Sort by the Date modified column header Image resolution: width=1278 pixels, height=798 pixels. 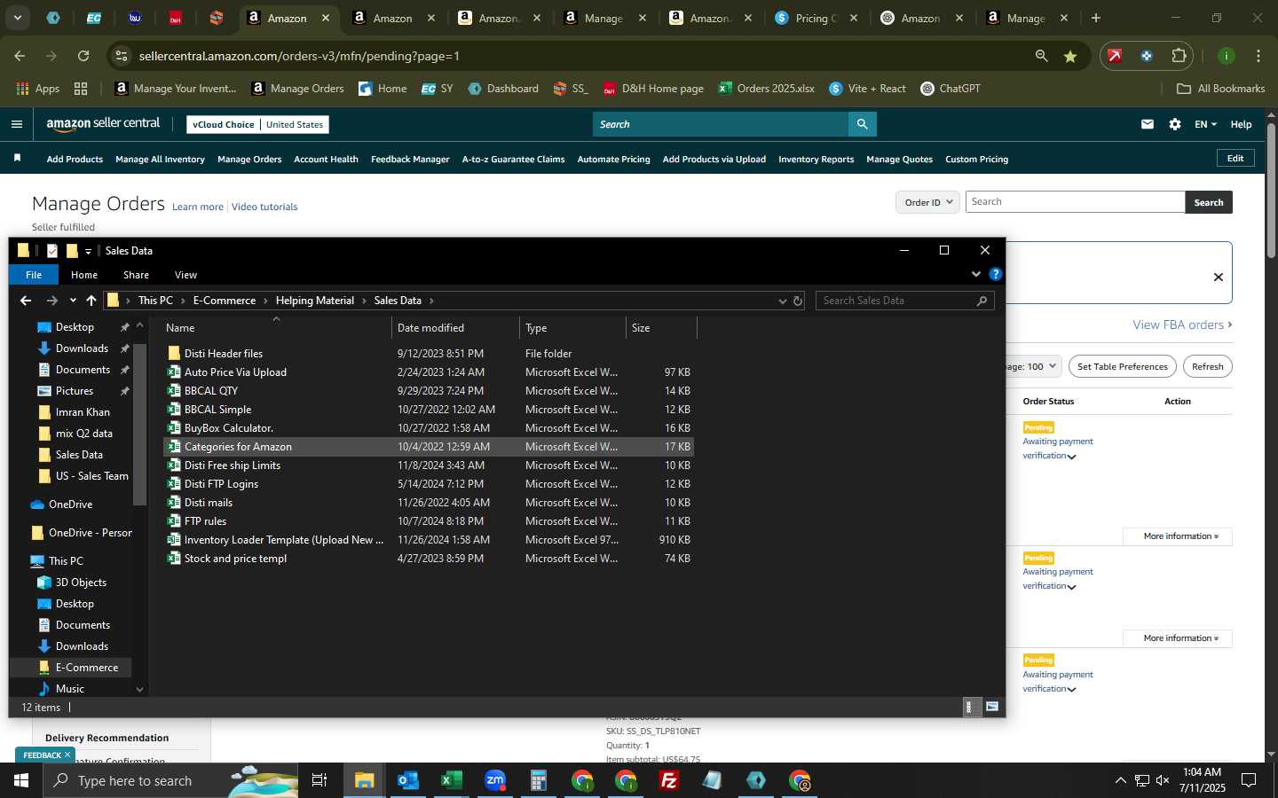pos(455,328)
